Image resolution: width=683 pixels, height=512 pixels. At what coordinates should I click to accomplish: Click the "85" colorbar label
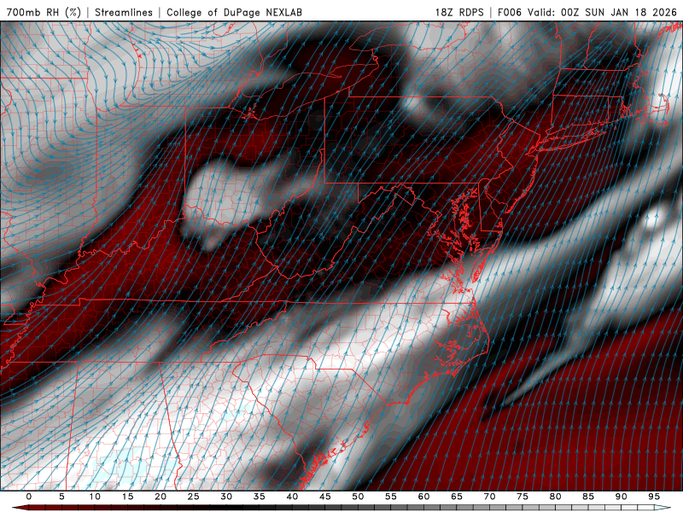pyautogui.click(x=588, y=497)
